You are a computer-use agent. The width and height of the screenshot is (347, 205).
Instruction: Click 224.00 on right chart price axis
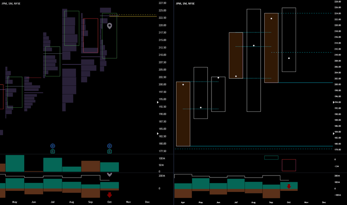337,13
